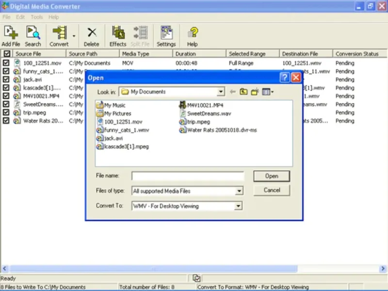Select 100_12251.mov in the Open dialog
The height and width of the screenshot is (291, 388).
point(120,122)
